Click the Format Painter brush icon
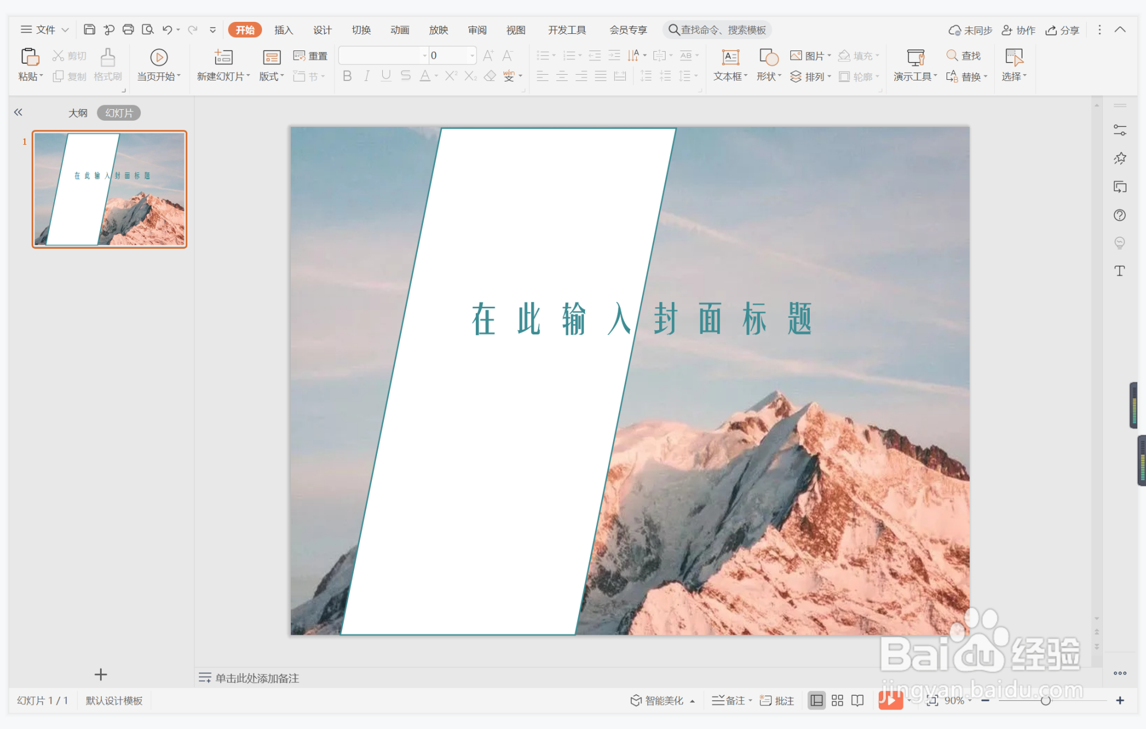This screenshot has height=729, width=1146. pyautogui.click(x=107, y=57)
